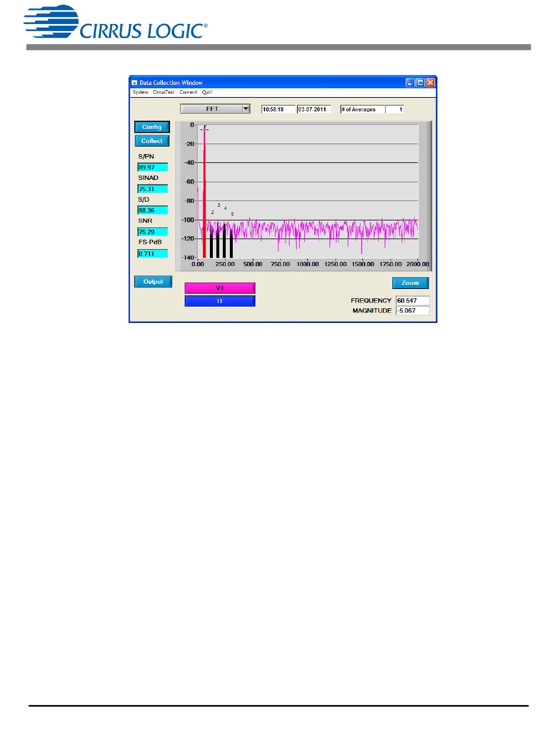557x735 pixels.
Task: Click the Zoom button
Action: tap(410, 283)
